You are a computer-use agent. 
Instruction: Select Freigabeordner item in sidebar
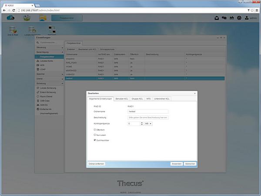50,57
